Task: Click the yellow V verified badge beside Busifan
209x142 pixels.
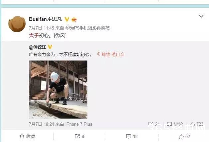Action: tap(67, 20)
